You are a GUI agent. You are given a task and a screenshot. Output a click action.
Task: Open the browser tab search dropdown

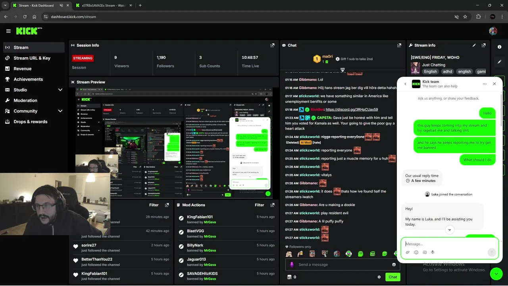[x=5, y=6]
